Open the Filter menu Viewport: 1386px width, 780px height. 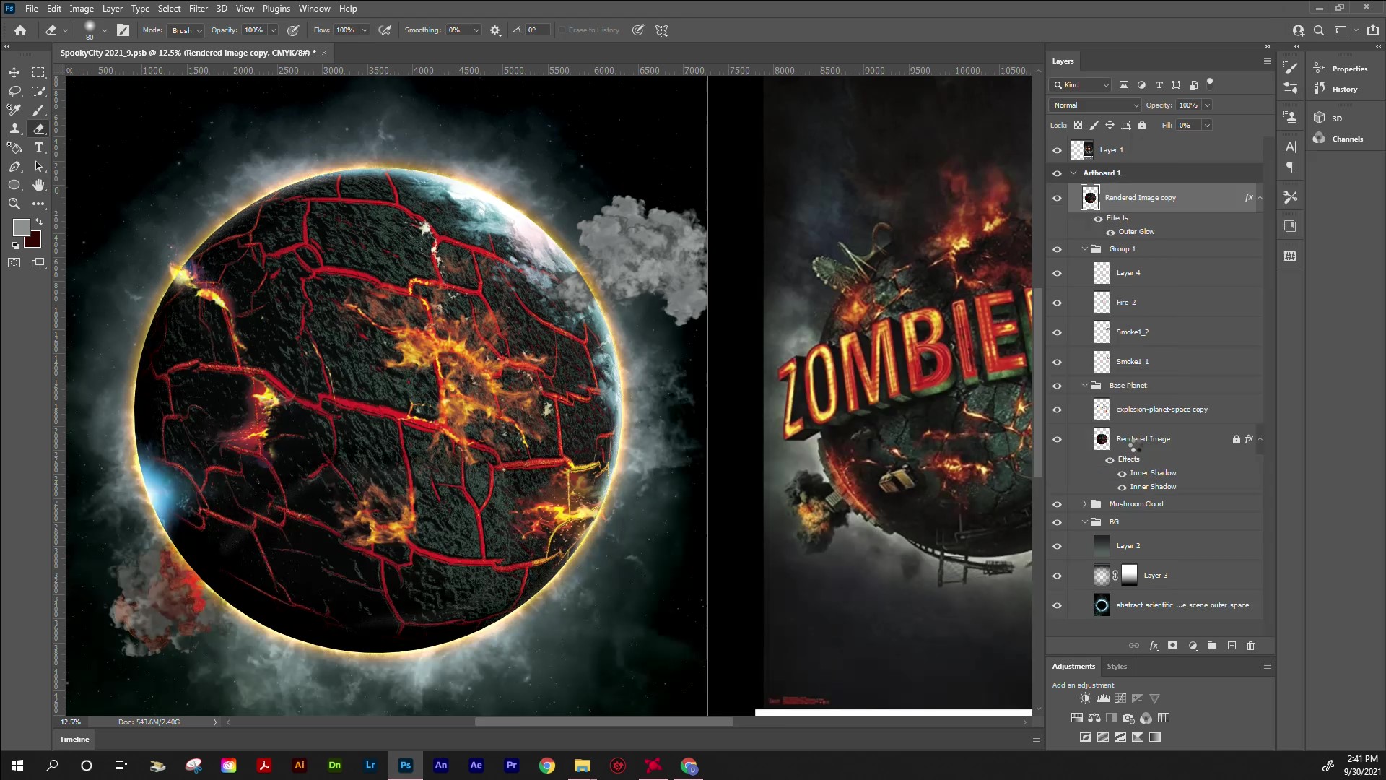[198, 9]
